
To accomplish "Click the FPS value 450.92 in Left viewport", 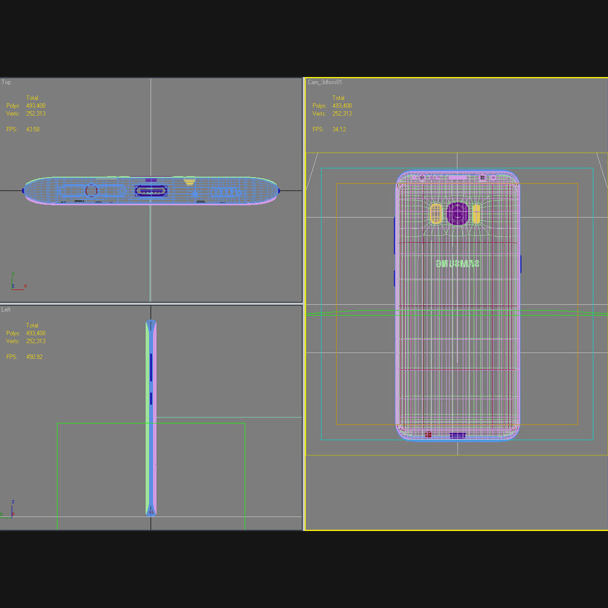I will 34,357.
